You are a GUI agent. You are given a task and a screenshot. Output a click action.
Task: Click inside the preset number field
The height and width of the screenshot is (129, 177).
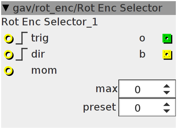click(147, 107)
